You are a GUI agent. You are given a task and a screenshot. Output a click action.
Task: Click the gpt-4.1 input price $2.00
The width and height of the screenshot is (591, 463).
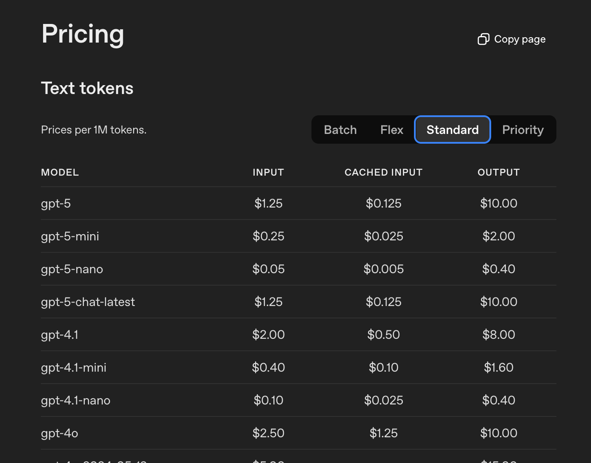pyautogui.click(x=268, y=335)
